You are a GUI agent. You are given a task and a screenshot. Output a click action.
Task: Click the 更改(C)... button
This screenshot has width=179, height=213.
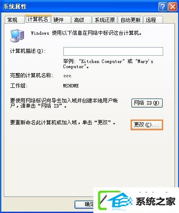pyautogui.click(x=147, y=125)
